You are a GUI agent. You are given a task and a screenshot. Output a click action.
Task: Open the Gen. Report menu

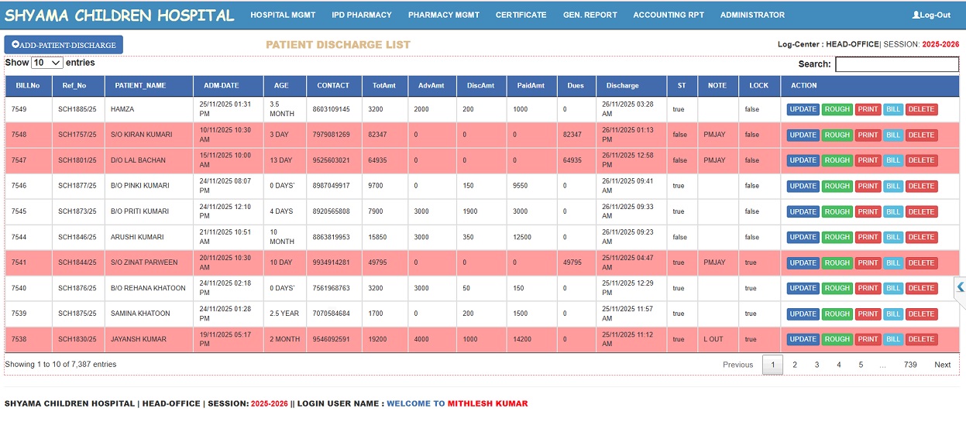(x=590, y=15)
